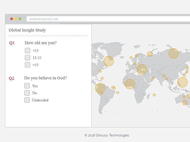Image resolution: width=190 pixels, height=142 pixels.
Task: Click the Q2 label
Action: 11,78
